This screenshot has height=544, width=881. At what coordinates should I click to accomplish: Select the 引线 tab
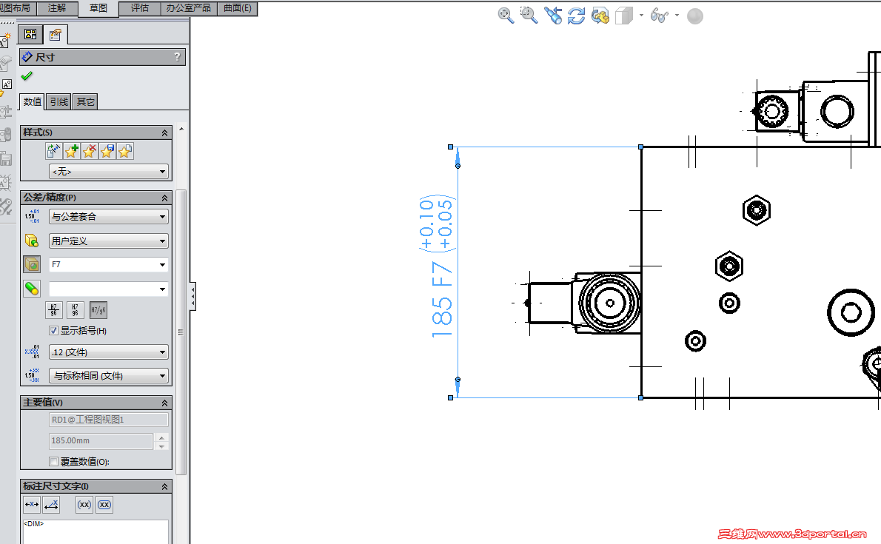click(59, 101)
